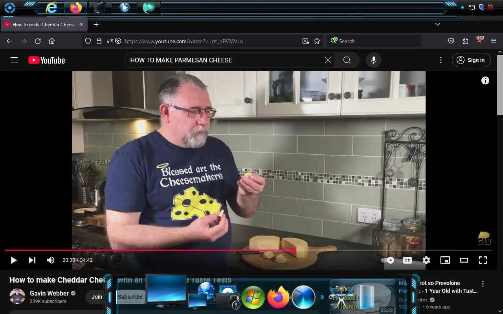Open the network tray icon

(x=472, y=7)
